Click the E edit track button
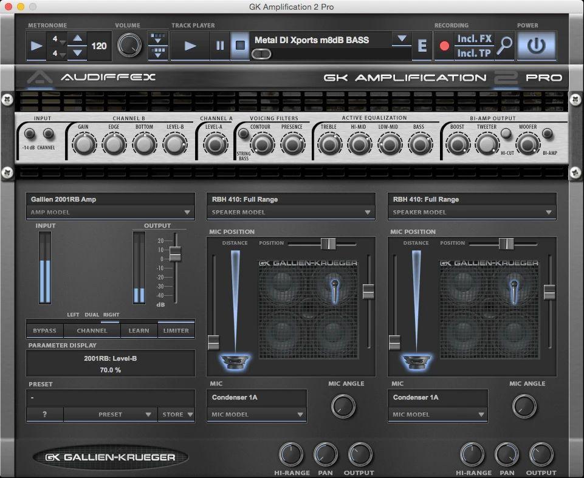 422,46
